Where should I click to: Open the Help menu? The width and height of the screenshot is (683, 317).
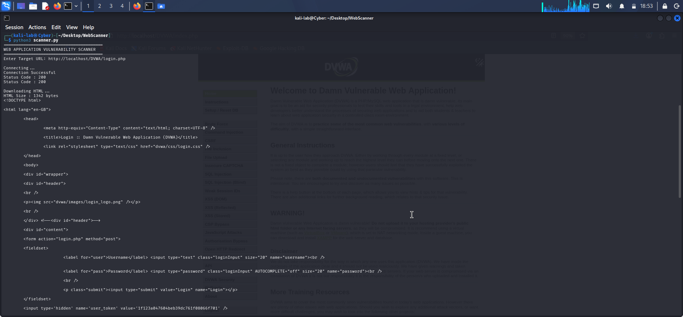[89, 27]
